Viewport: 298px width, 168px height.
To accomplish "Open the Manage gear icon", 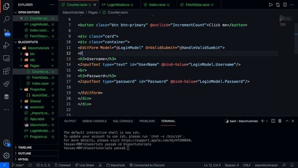I will [x=6, y=155].
